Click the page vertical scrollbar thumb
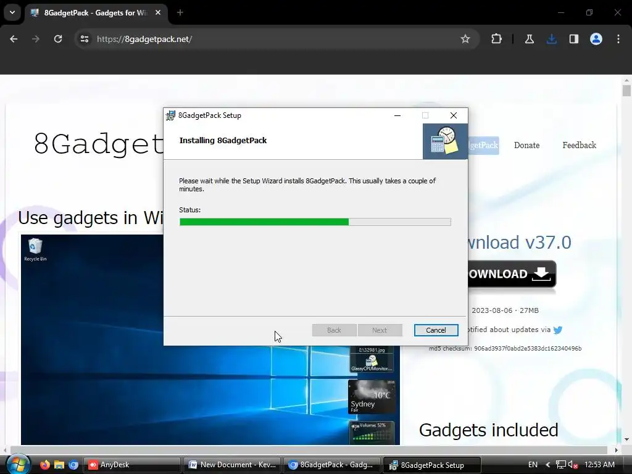This screenshot has width=632, height=474. [626, 90]
